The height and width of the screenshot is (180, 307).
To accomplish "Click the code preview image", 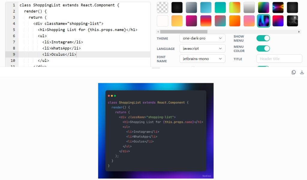I will pos(156,131).
